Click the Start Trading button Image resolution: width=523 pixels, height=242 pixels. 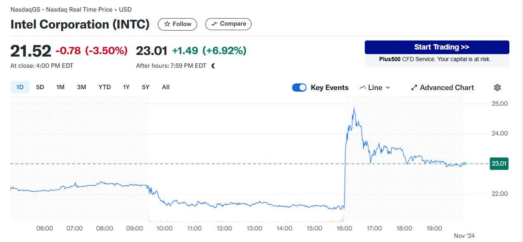click(x=437, y=47)
